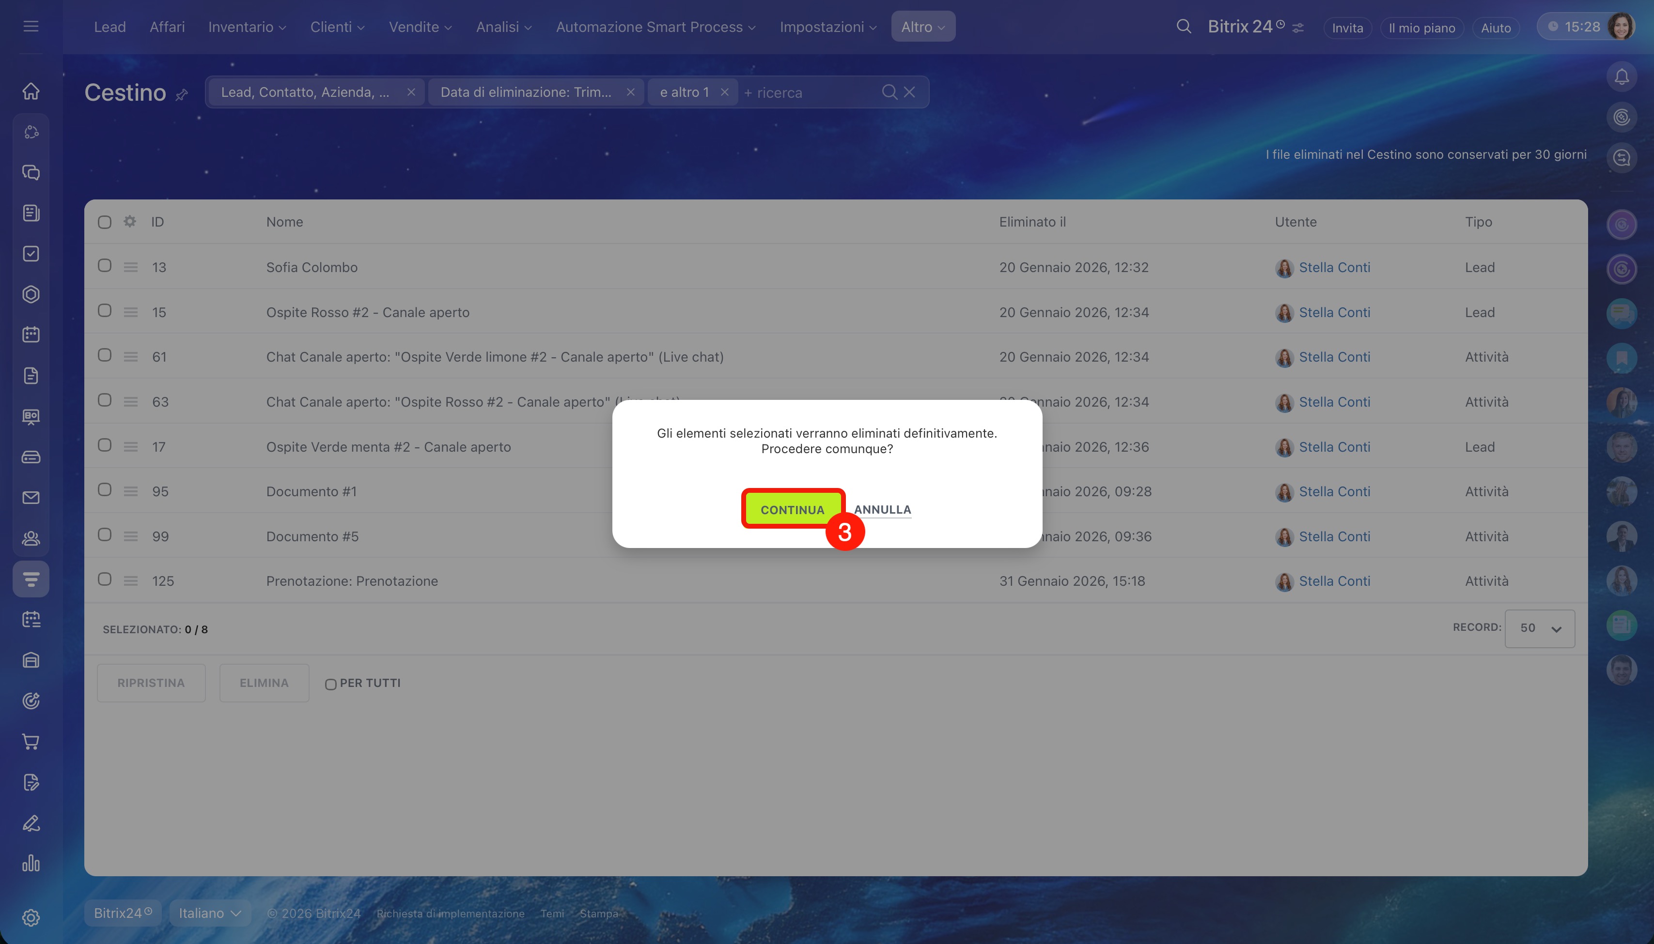The height and width of the screenshot is (944, 1654).
Task: Tick checkbox for Sofia Colombo row
Action: [105, 266]
